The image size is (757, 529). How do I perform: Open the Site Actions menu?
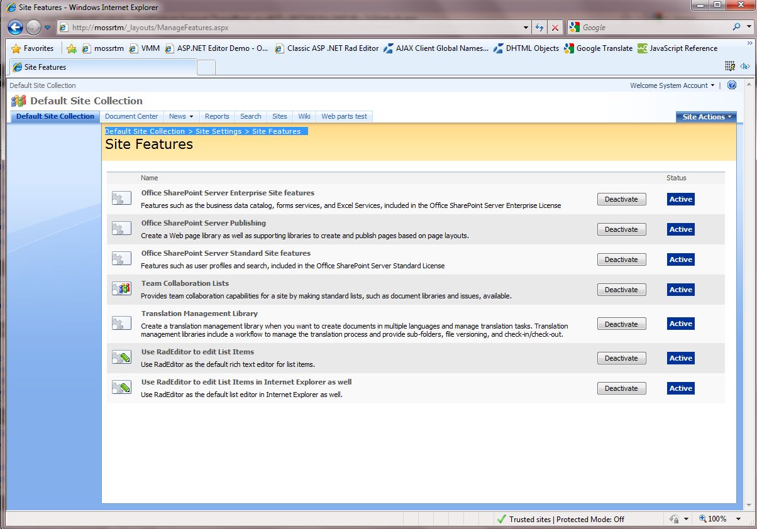click(705, 117)
